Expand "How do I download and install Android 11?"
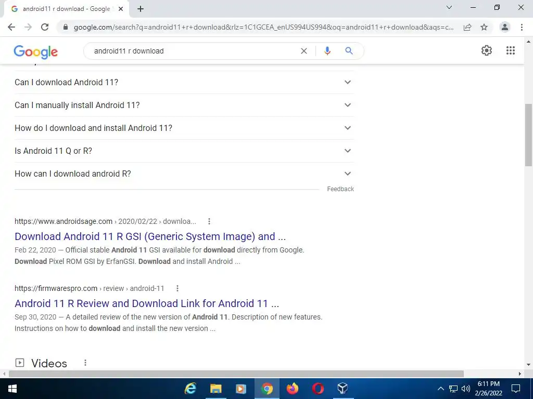 (184, 128)
